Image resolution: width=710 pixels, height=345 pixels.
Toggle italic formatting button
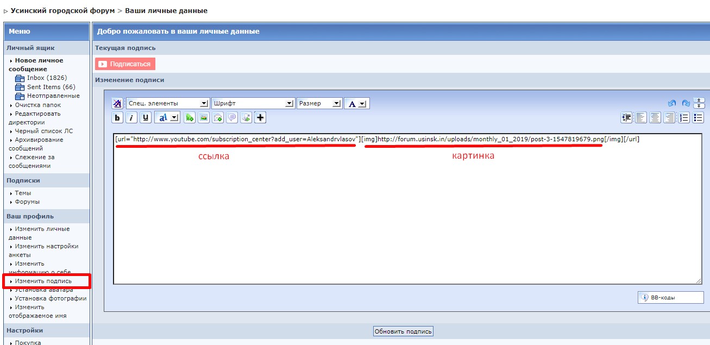(131, 117)
